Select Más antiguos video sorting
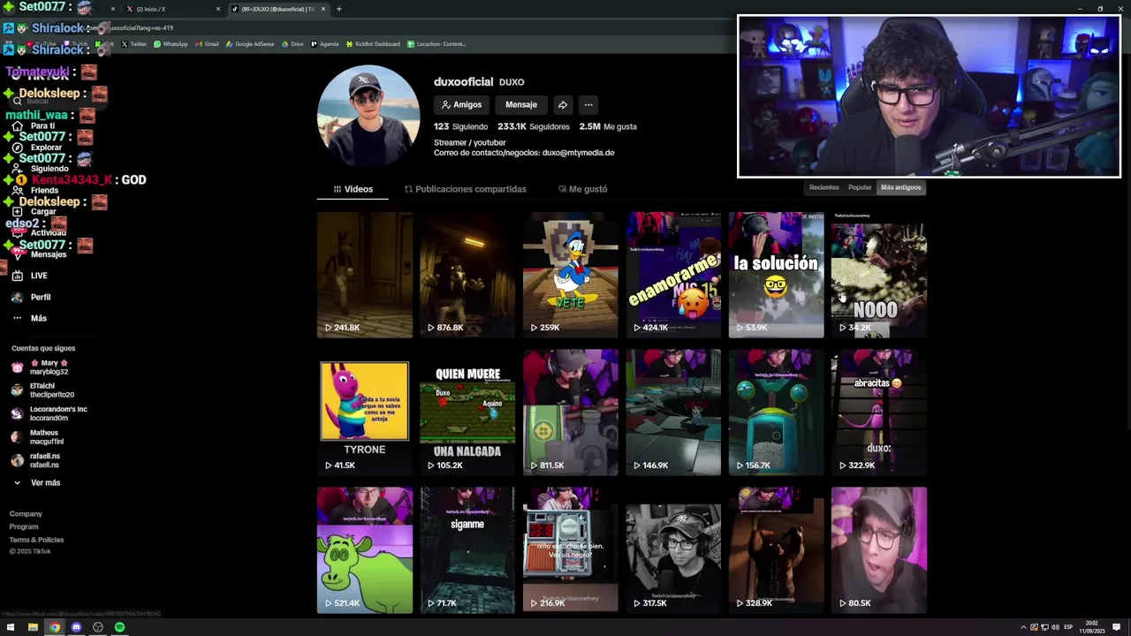Screen dimensions: 1131x636 900,187
